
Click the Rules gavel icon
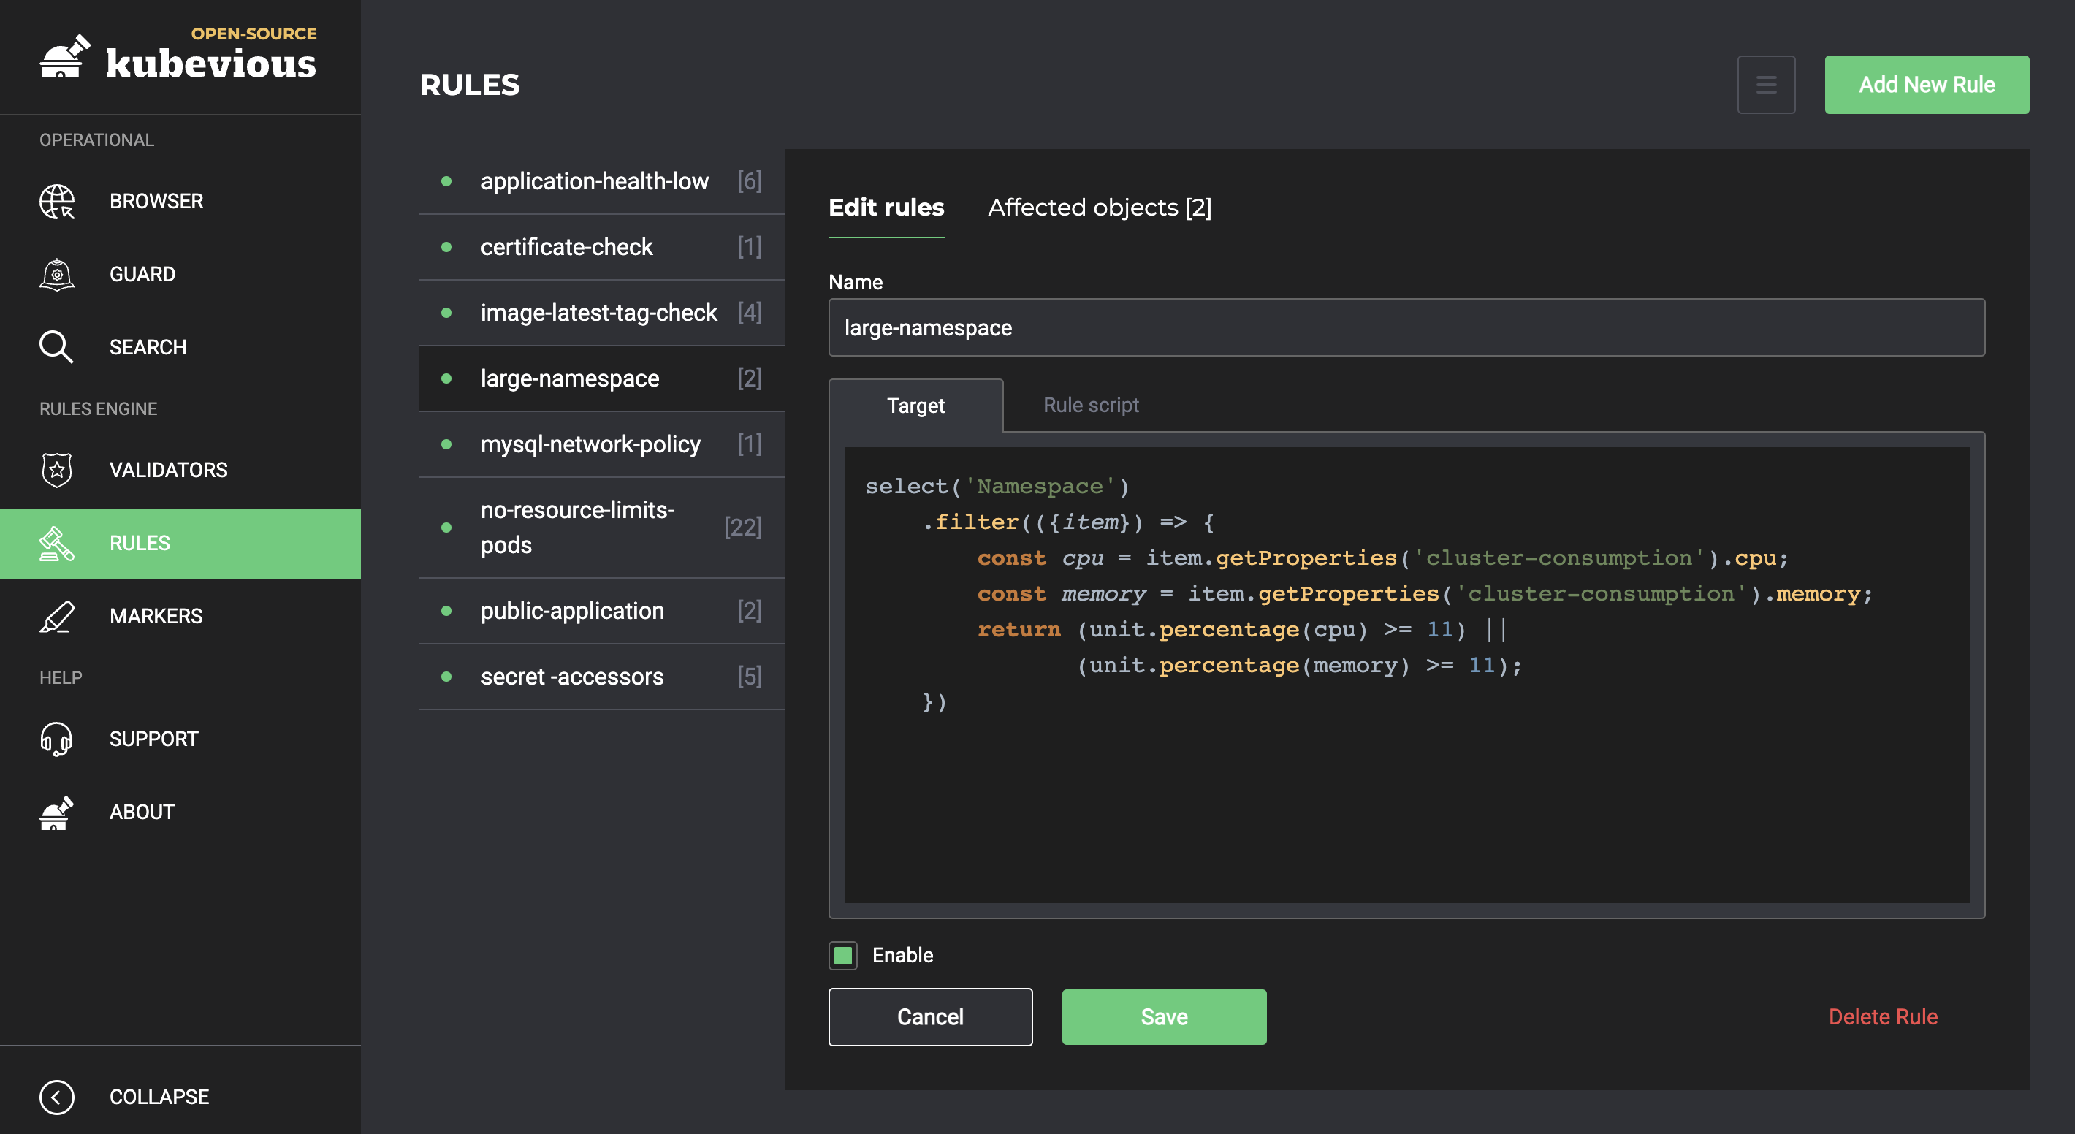(56, 544)
